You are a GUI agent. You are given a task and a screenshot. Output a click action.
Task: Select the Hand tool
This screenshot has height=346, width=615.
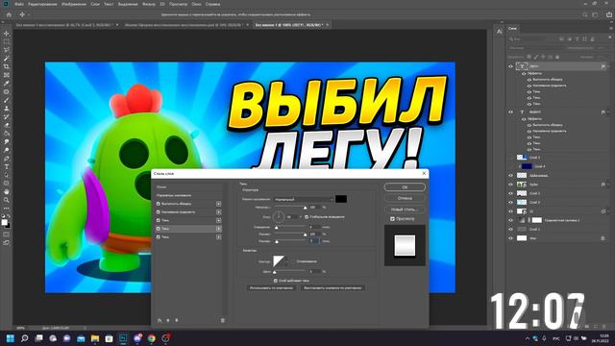7,192
